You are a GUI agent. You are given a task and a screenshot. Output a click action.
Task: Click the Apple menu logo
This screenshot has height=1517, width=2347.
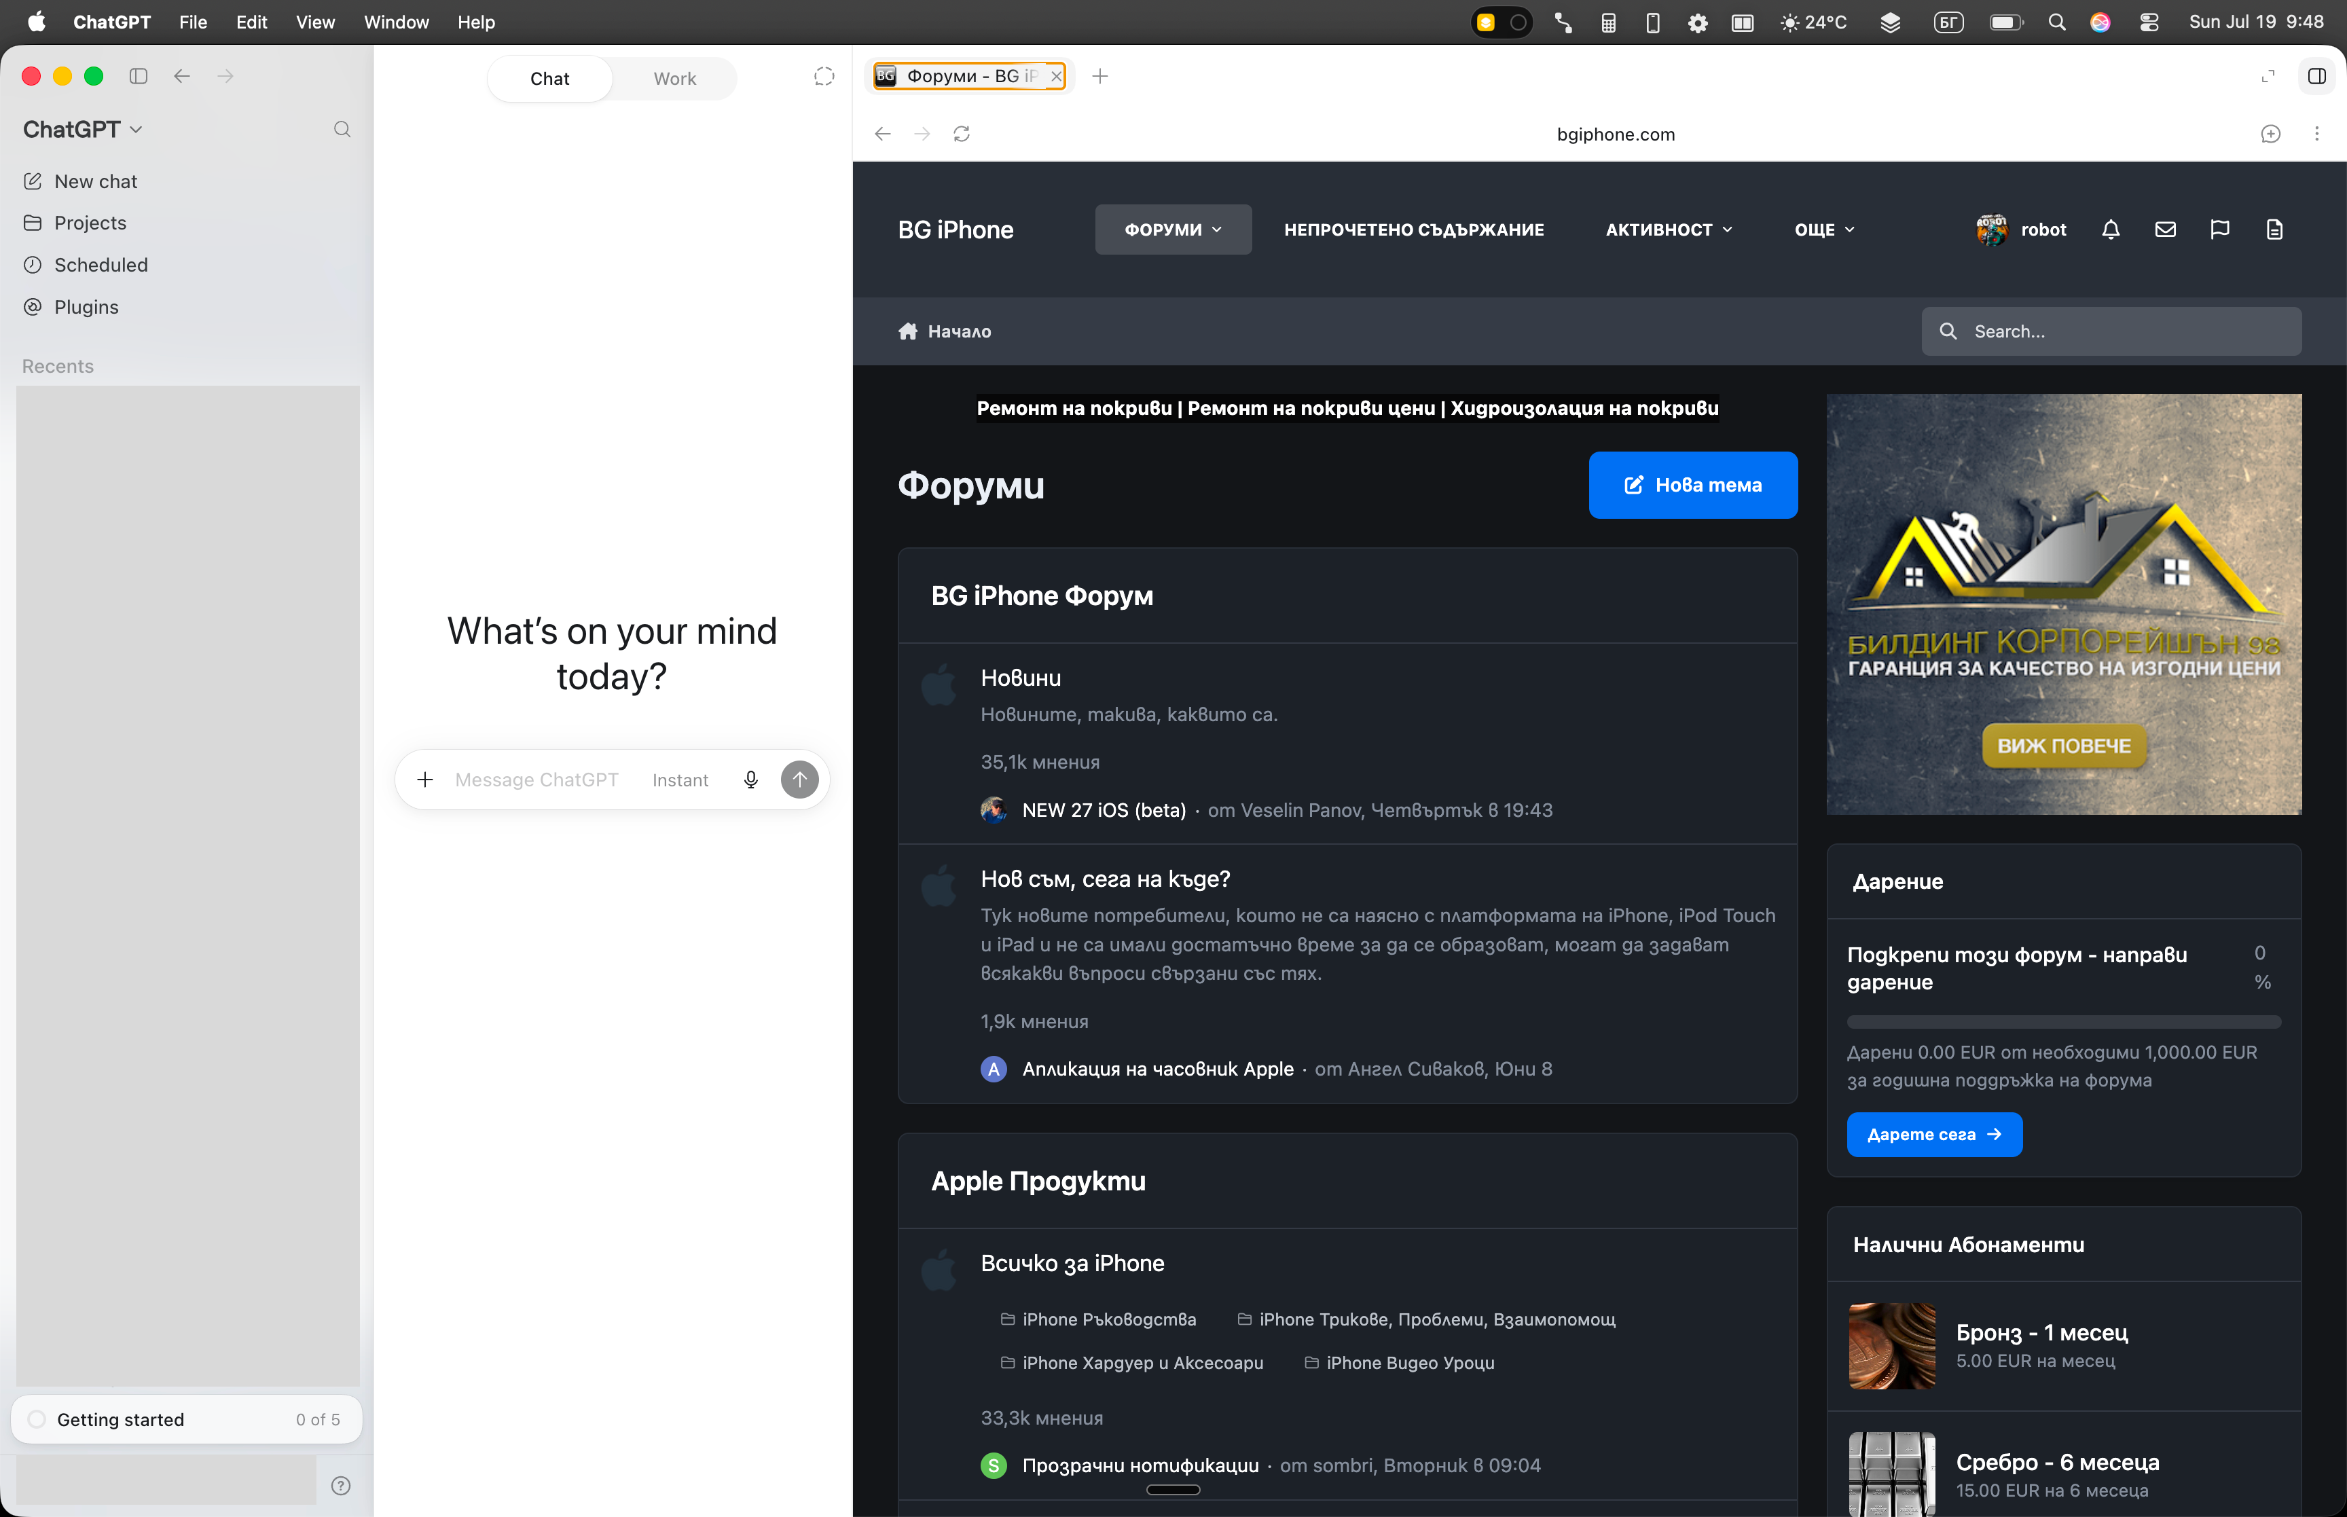coord(37,22)
